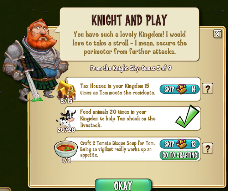The width and height of the screenshot is (228, 191).
Task: Select the Feed animals 20 times task row
Action: click(x=133, y=118)
